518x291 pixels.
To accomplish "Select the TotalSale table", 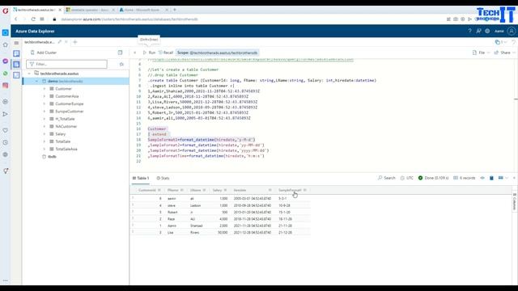I will pyautogui.click(x=63, y=141).
